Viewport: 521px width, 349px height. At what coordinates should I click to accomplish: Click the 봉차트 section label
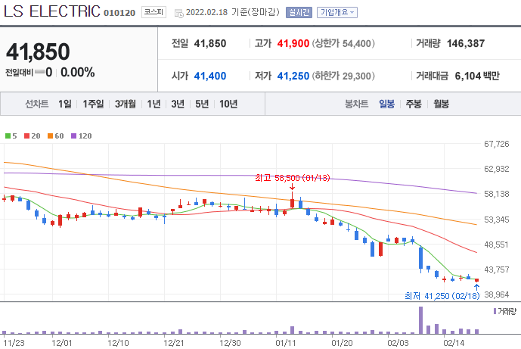[x=356, y=104]
